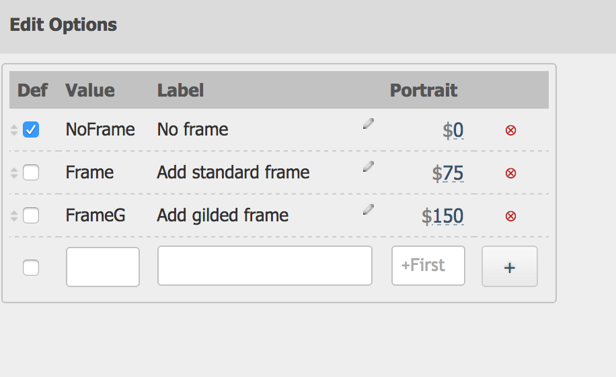Delete the FrameG option row
Viewport: 616px width, 377px height.
pyautogui.click(x=510, y=216)
